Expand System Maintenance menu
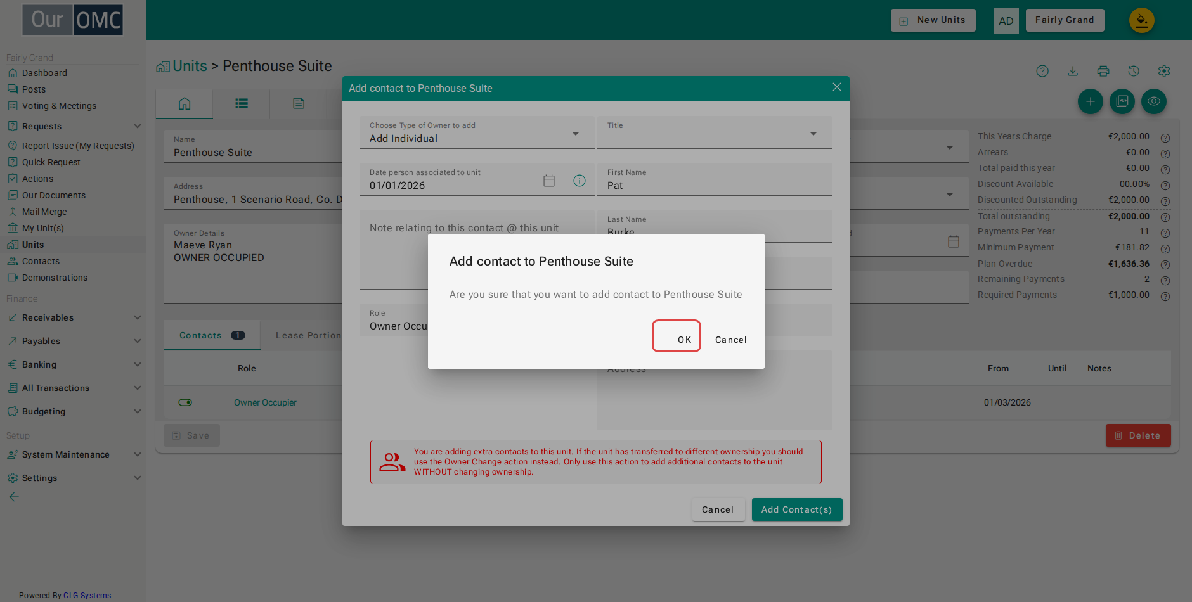 tap(73, 454)
